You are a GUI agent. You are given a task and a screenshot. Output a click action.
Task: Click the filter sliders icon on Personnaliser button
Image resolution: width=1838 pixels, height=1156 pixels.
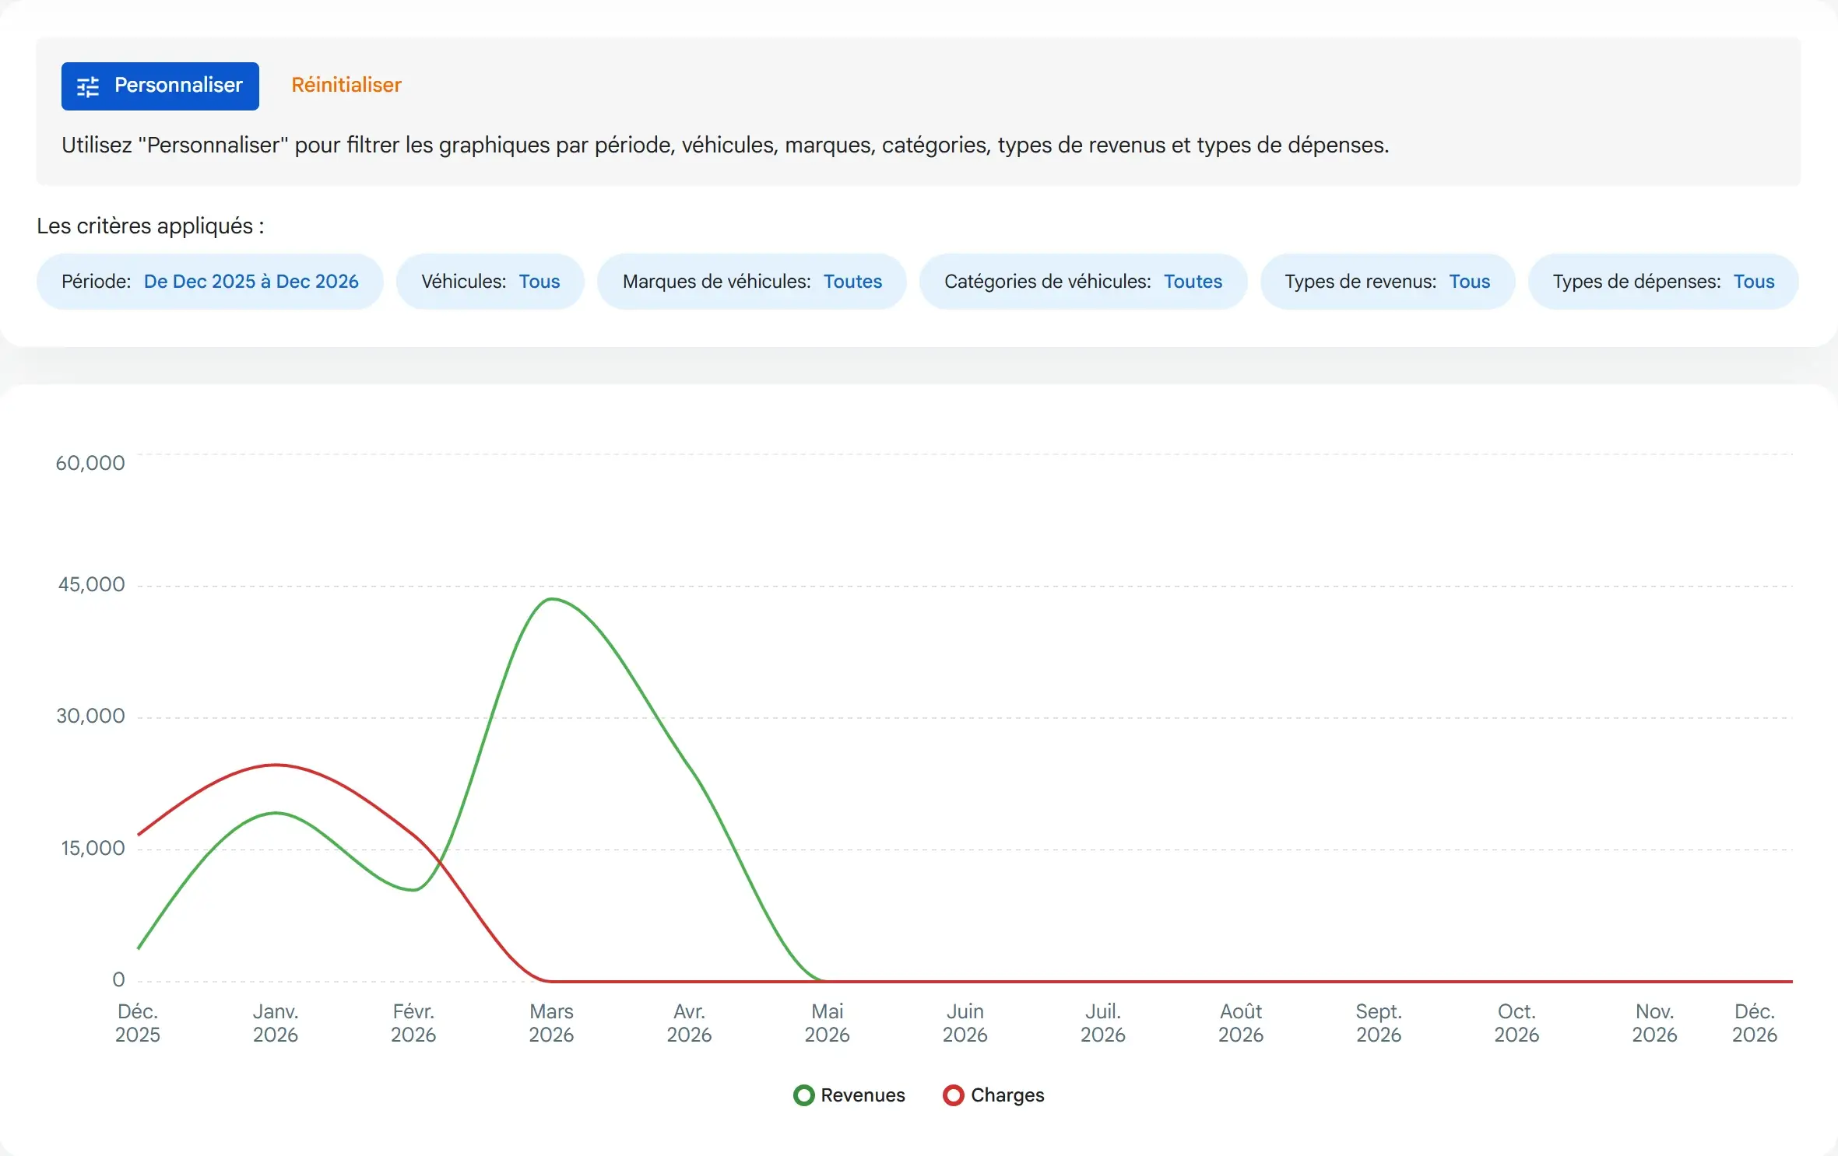(88, 86)
